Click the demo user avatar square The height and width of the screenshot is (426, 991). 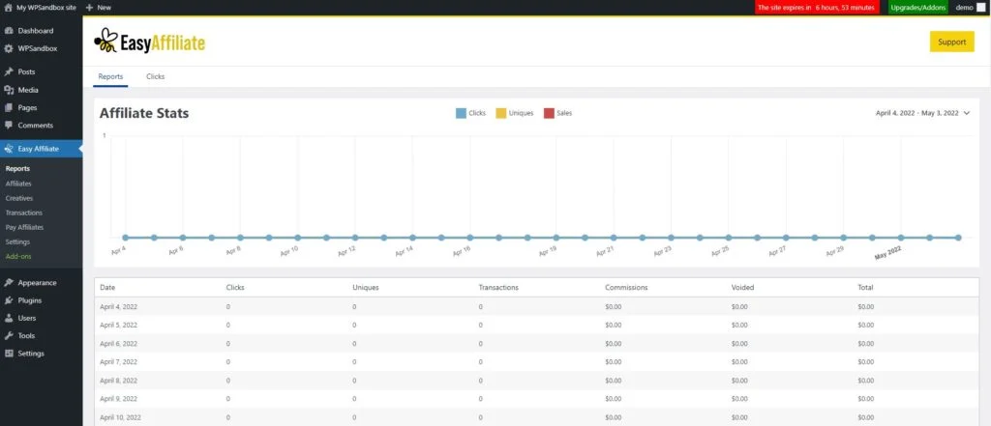[x=981, y=8]
